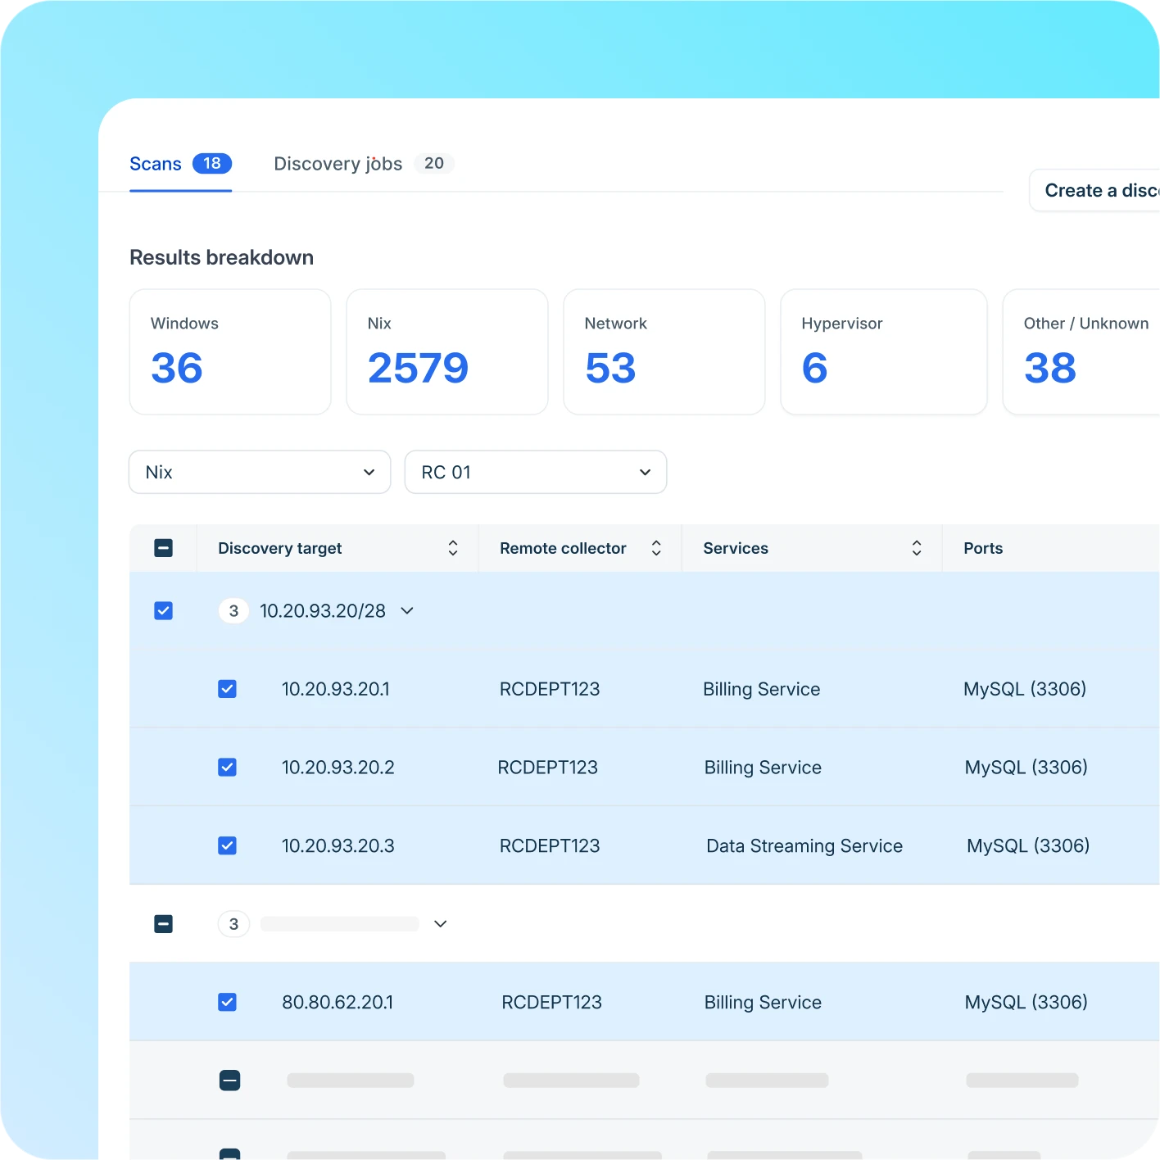The image size is (1160, 1160).
Task: Collapse the 10.20.93.20/28 group chevron
Action: (x=407, y=611)
